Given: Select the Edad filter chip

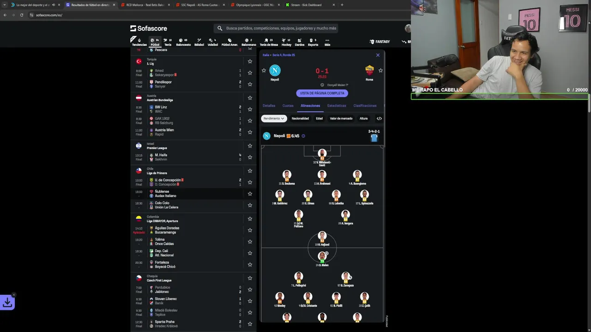Looking at the screenshot, I should 319,119.
